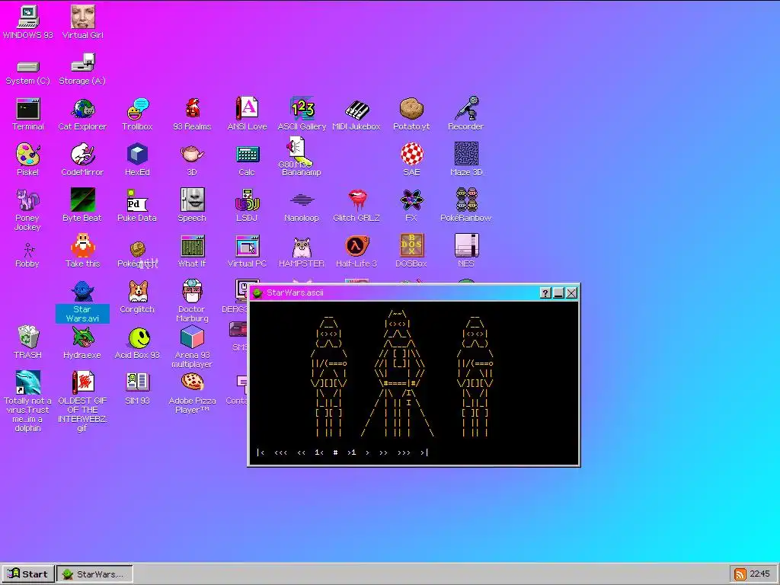Click the <<< fast rewind control
Viewport: 780px width, 585px height.
280,452
